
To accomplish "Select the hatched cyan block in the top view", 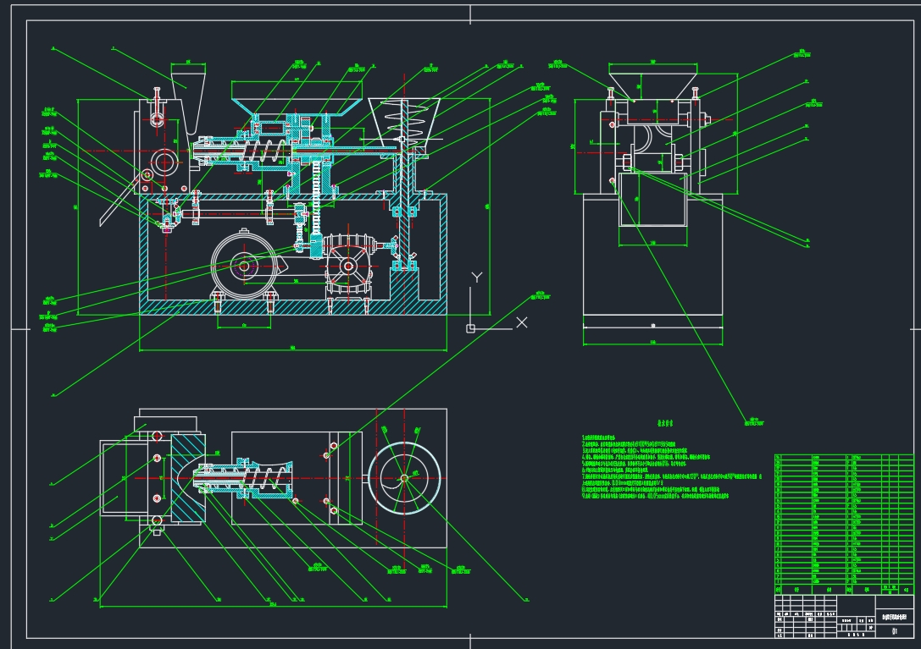I will [188, 479].
